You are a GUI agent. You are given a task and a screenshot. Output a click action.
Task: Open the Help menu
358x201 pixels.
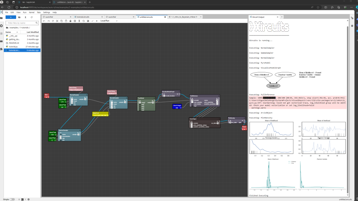click(x=55, y=12)
